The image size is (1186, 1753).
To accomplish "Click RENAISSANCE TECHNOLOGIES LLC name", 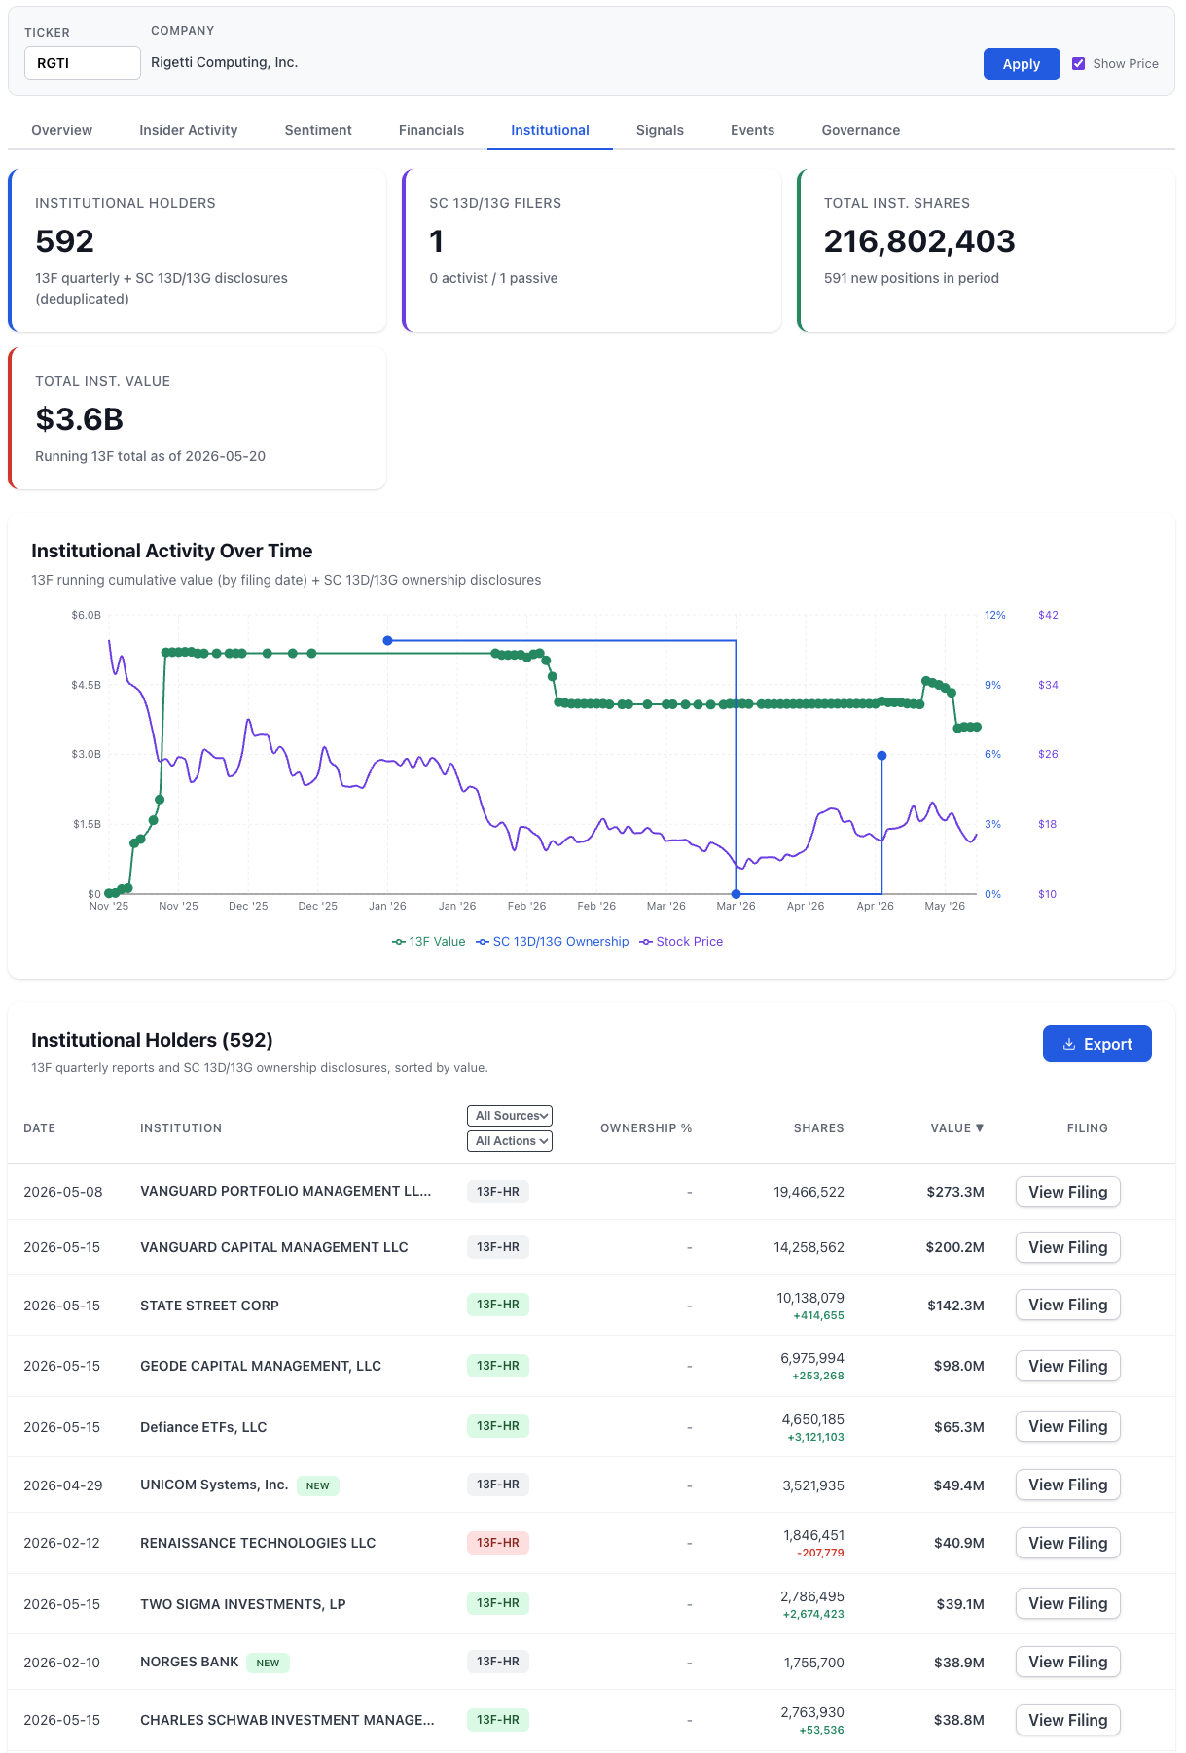I will pos(258,1543).
